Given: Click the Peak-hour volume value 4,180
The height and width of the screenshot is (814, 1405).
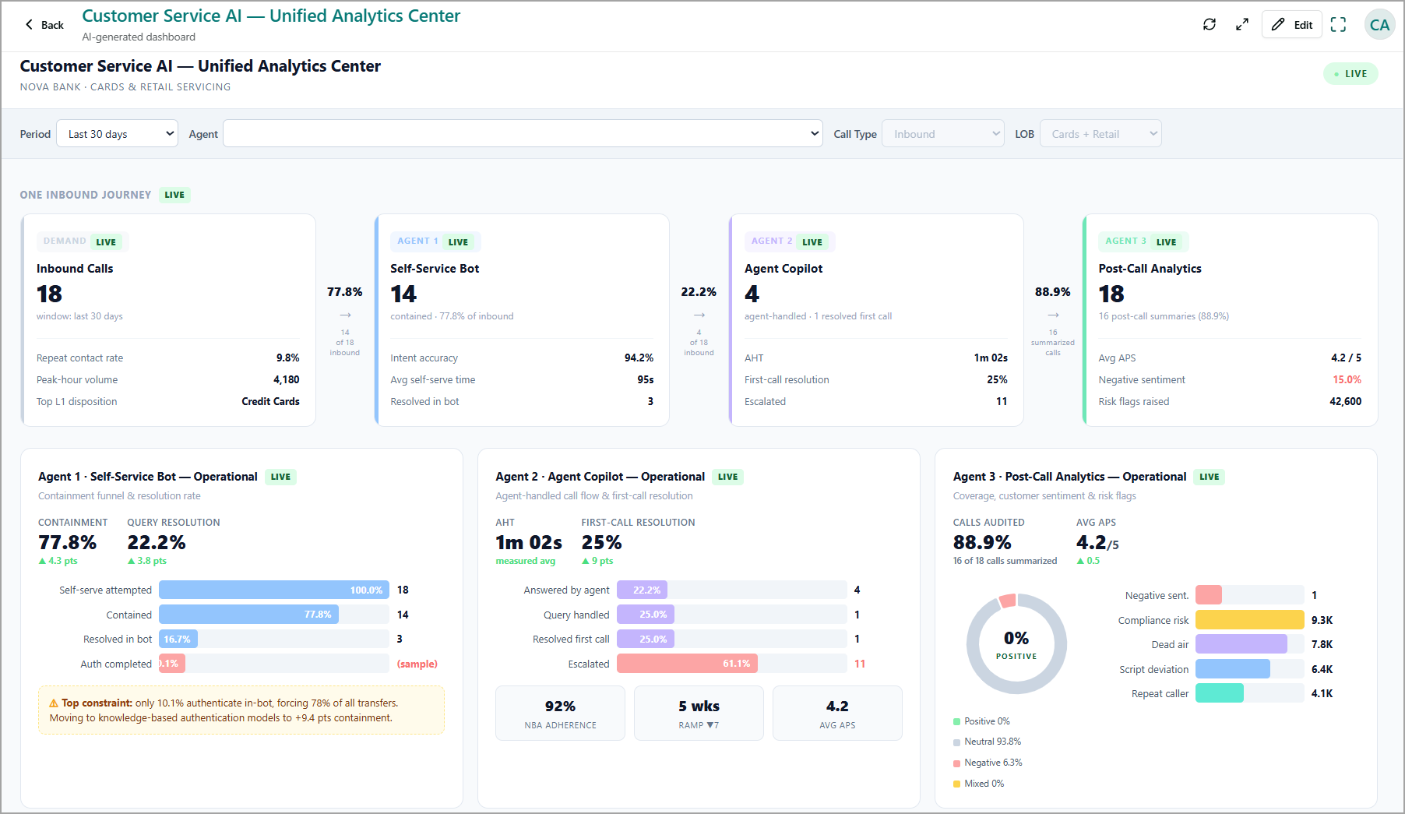Looking at the screenshot, I should (286, 379).
